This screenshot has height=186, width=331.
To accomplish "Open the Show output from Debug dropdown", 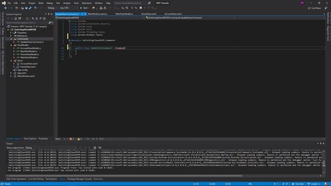I will coord(51,148).
